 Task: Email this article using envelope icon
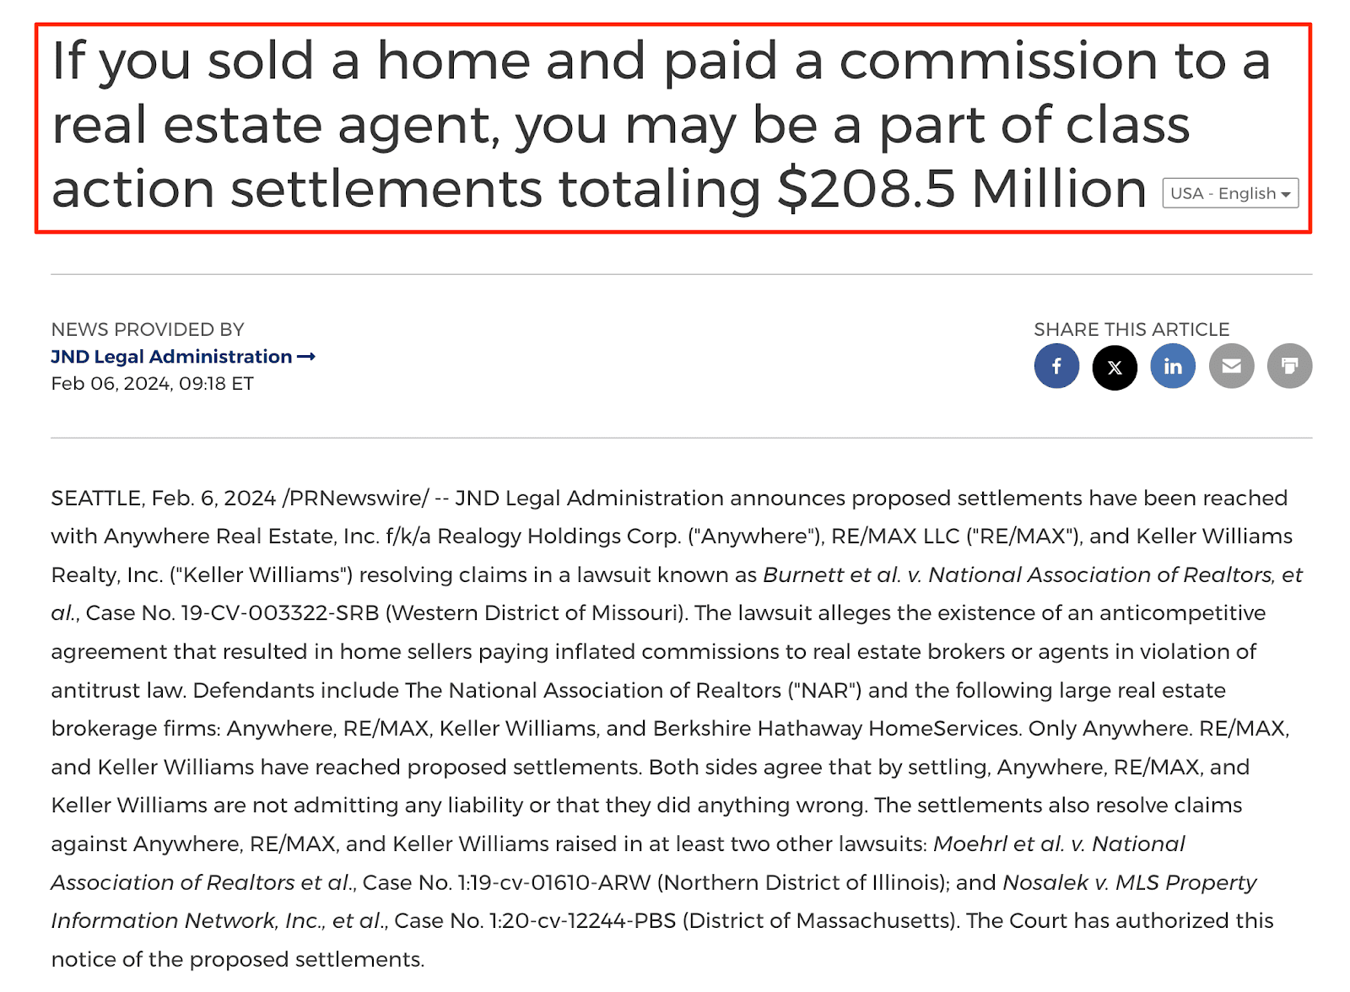pyautogui.click(x=1231, y=366)
